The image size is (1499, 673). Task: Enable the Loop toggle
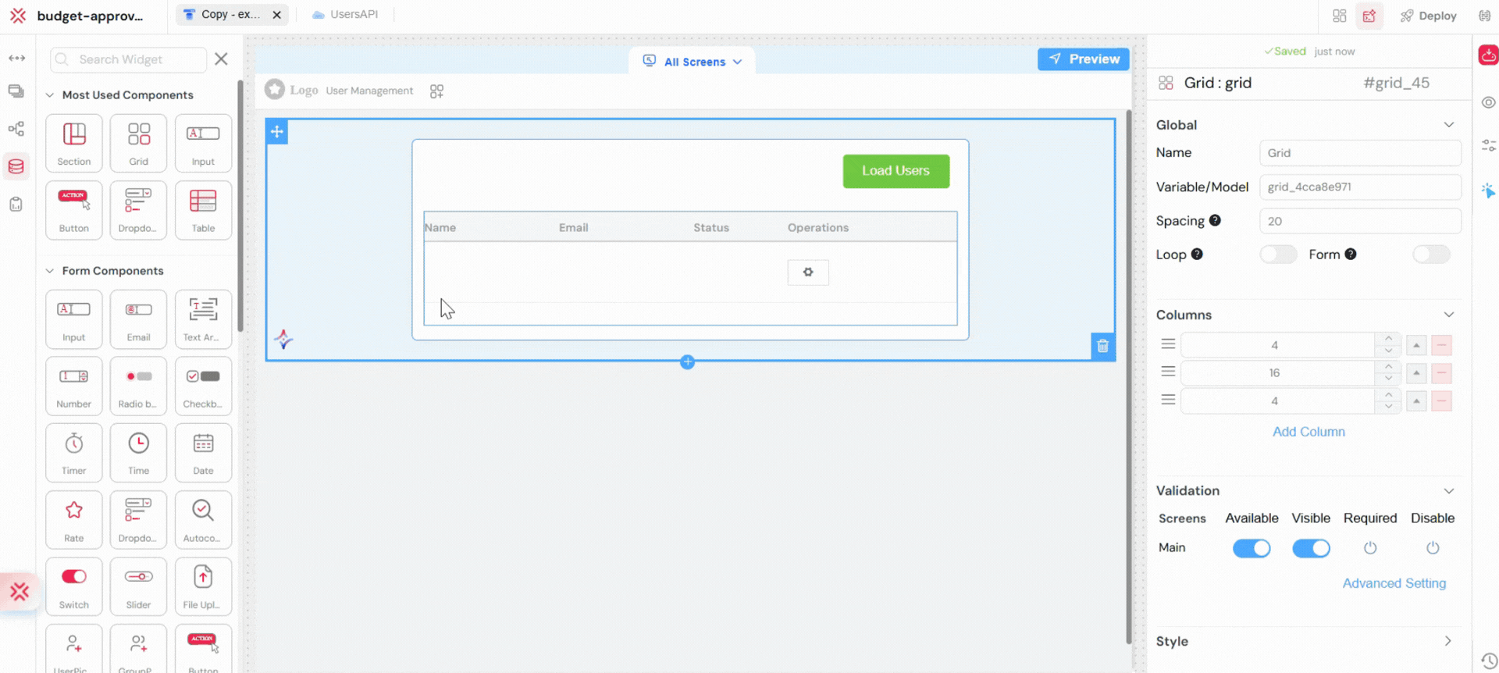[x=1277, y=255]
